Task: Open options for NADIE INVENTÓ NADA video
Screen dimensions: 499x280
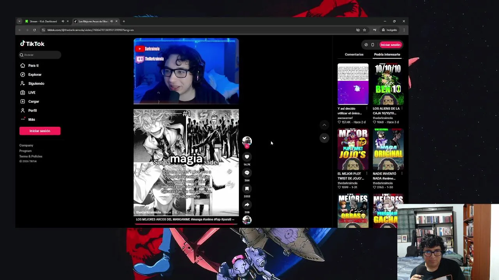Action: 402,173
